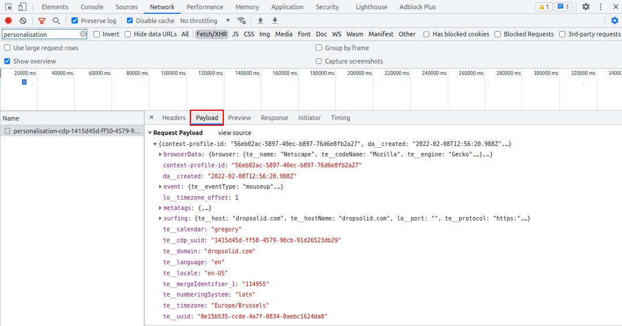Clear the network log

tap(23, 21)
